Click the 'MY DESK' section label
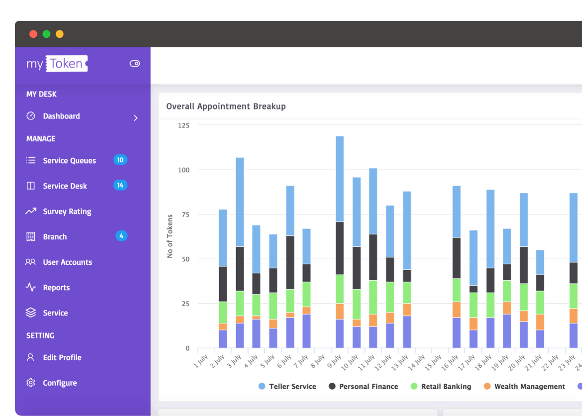 [x=41, y=94]
